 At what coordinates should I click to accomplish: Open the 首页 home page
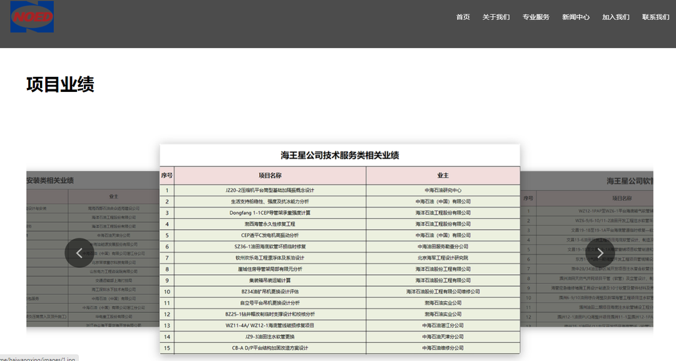(463, 17)
